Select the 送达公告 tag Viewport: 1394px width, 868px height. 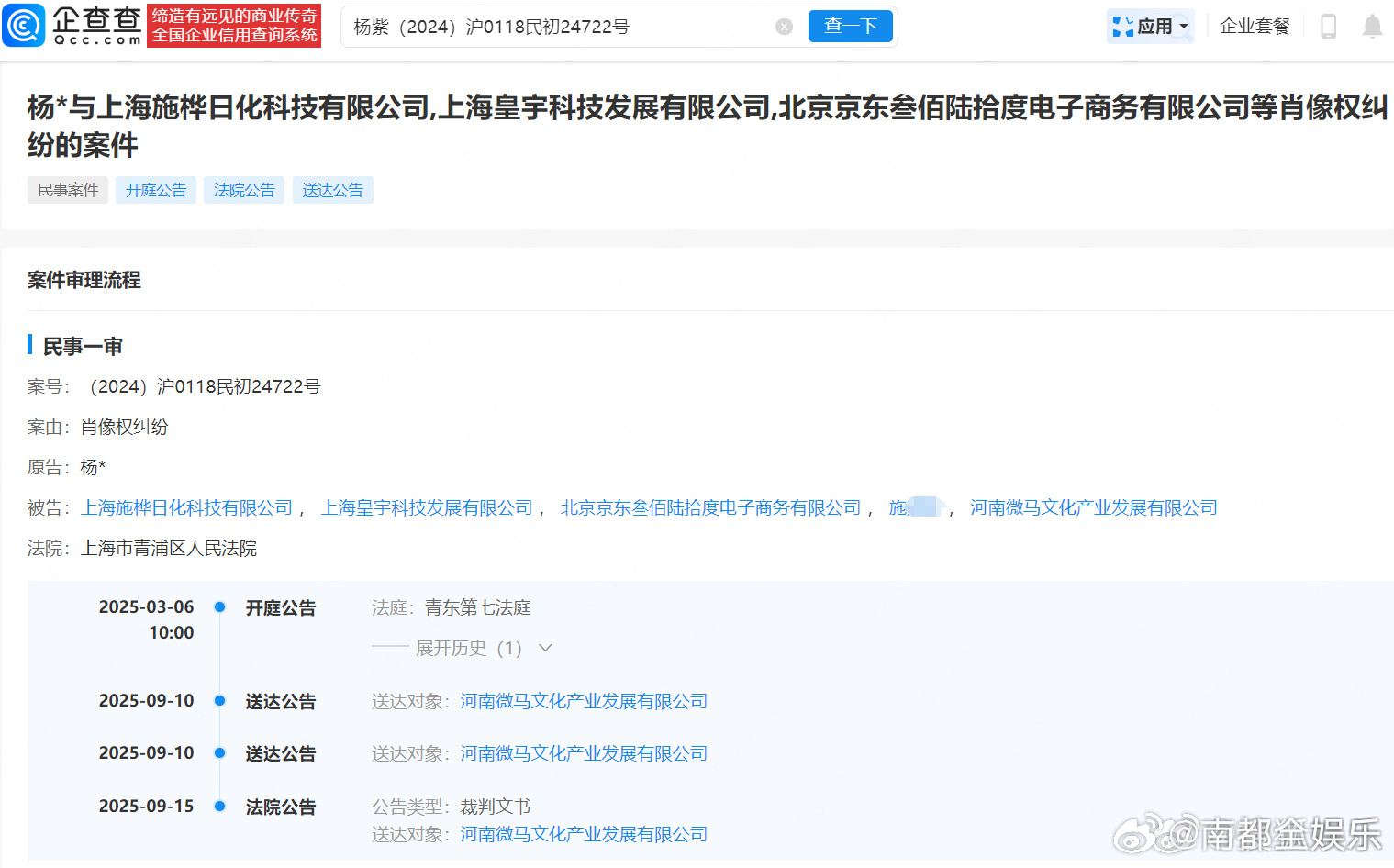[x=333, y=190]
